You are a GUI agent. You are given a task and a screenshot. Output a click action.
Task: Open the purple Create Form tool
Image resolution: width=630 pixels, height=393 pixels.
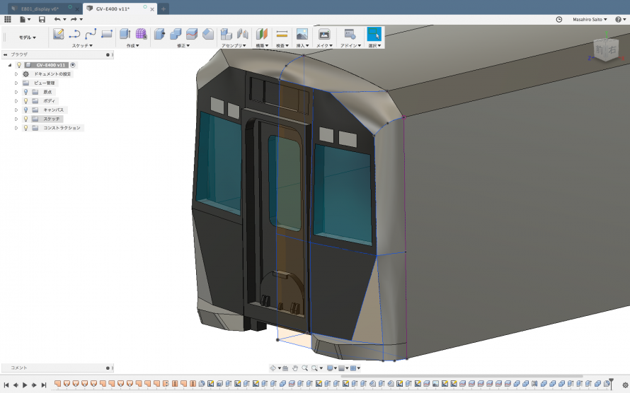tap(141, 34)
